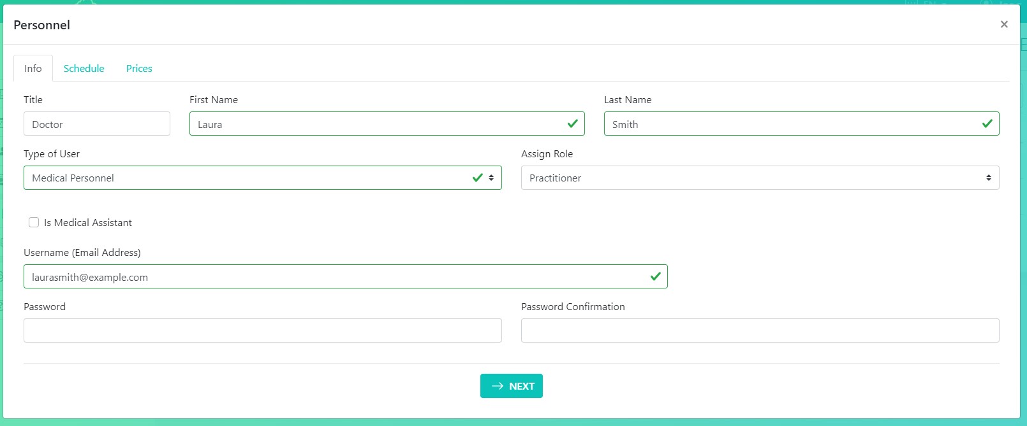
Task: Click the green checkmark in First Name field
Action: click(x=572, y=124)
